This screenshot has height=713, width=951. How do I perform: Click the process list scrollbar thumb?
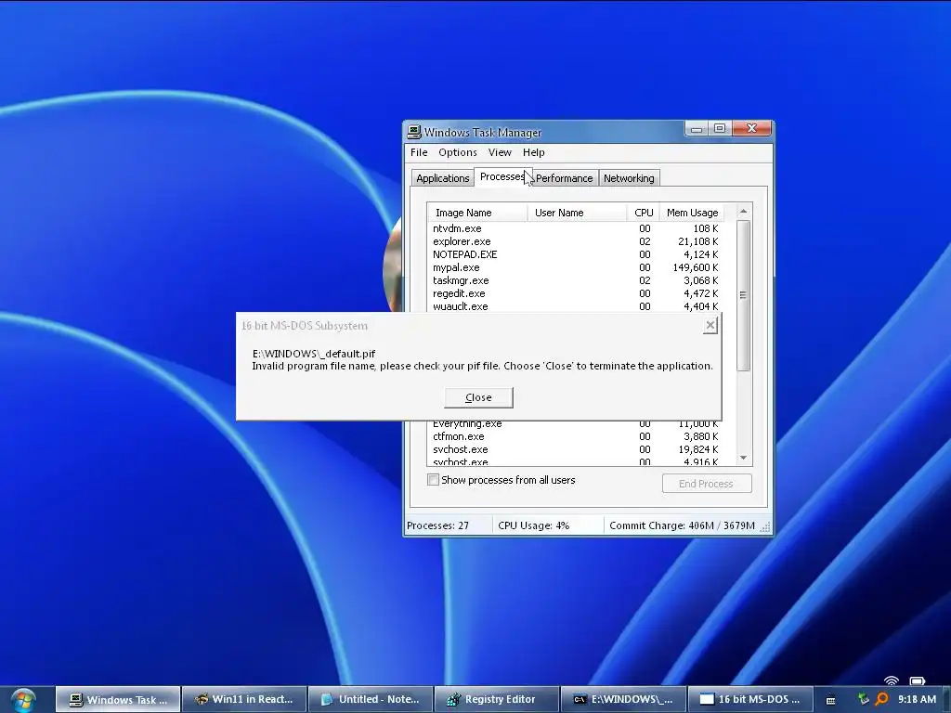(x=744, y=295)
